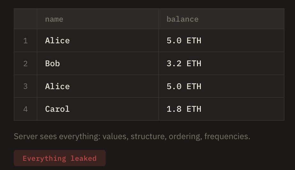This screenshot has height=170, width=295.
Task: Click the empty top-left header corner cell
Action: (x=26, y=19)
